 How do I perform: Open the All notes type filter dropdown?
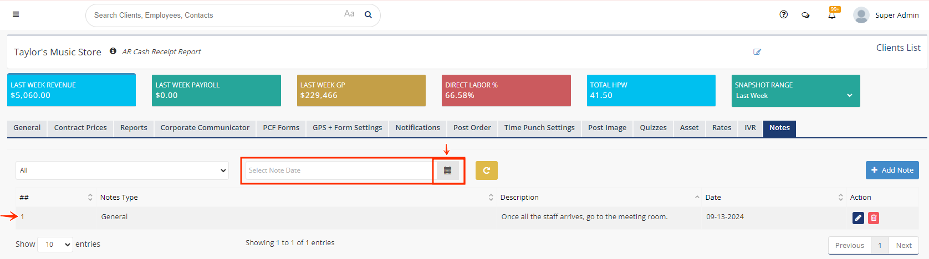122,170
